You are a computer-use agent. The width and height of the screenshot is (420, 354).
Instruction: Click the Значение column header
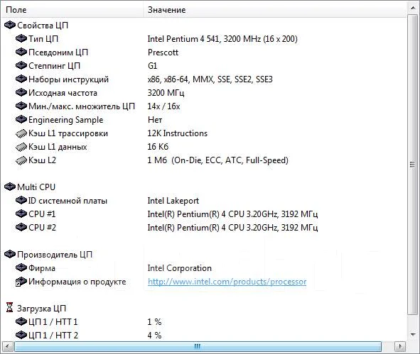(274, 10)
